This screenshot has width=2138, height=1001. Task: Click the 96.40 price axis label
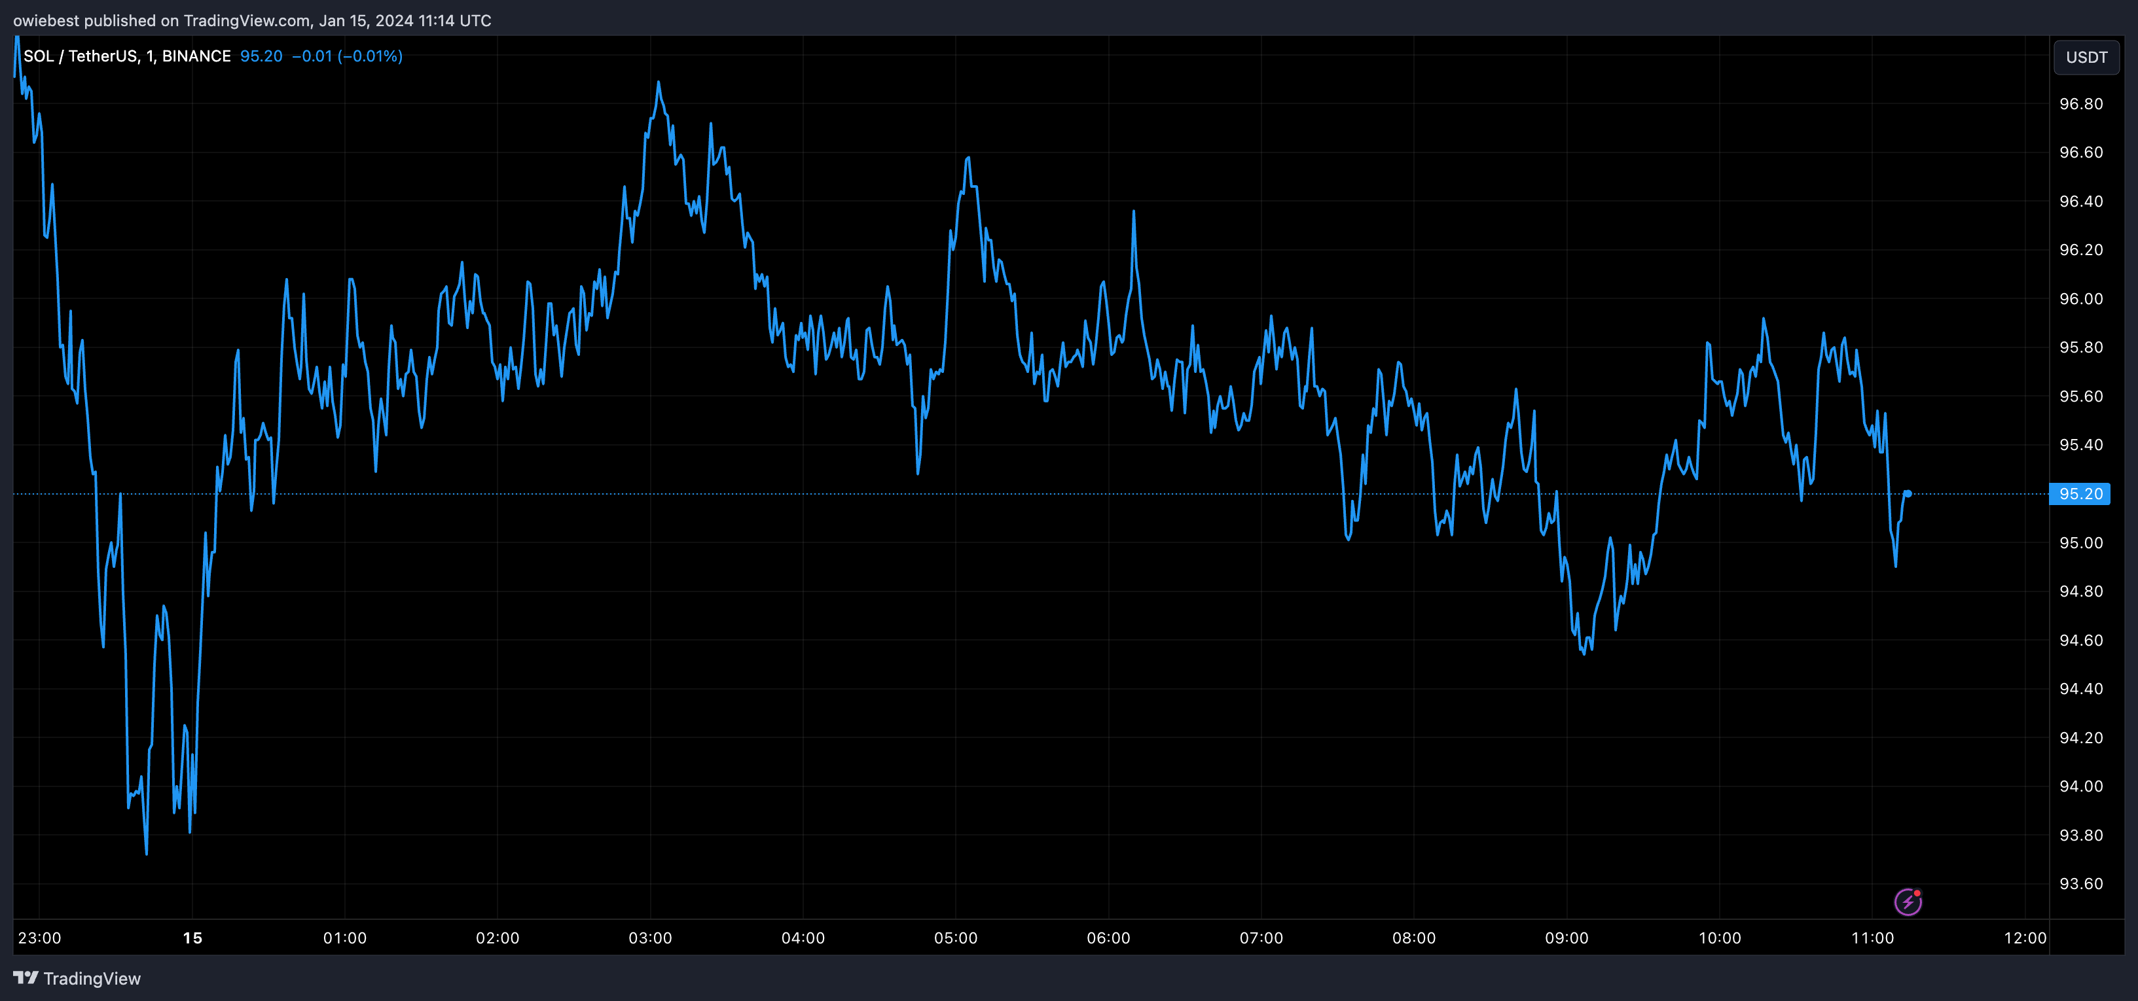(x=2081, y=202)
